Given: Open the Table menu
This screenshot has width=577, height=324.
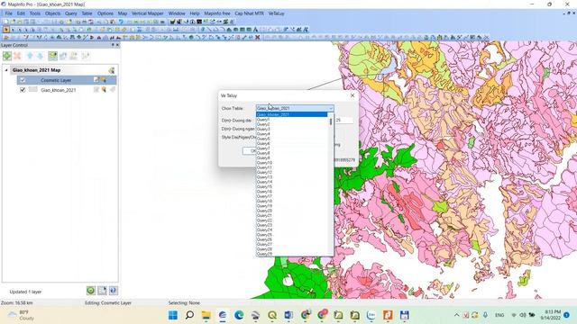Looking at the screenshot, I should pos(87,13).
